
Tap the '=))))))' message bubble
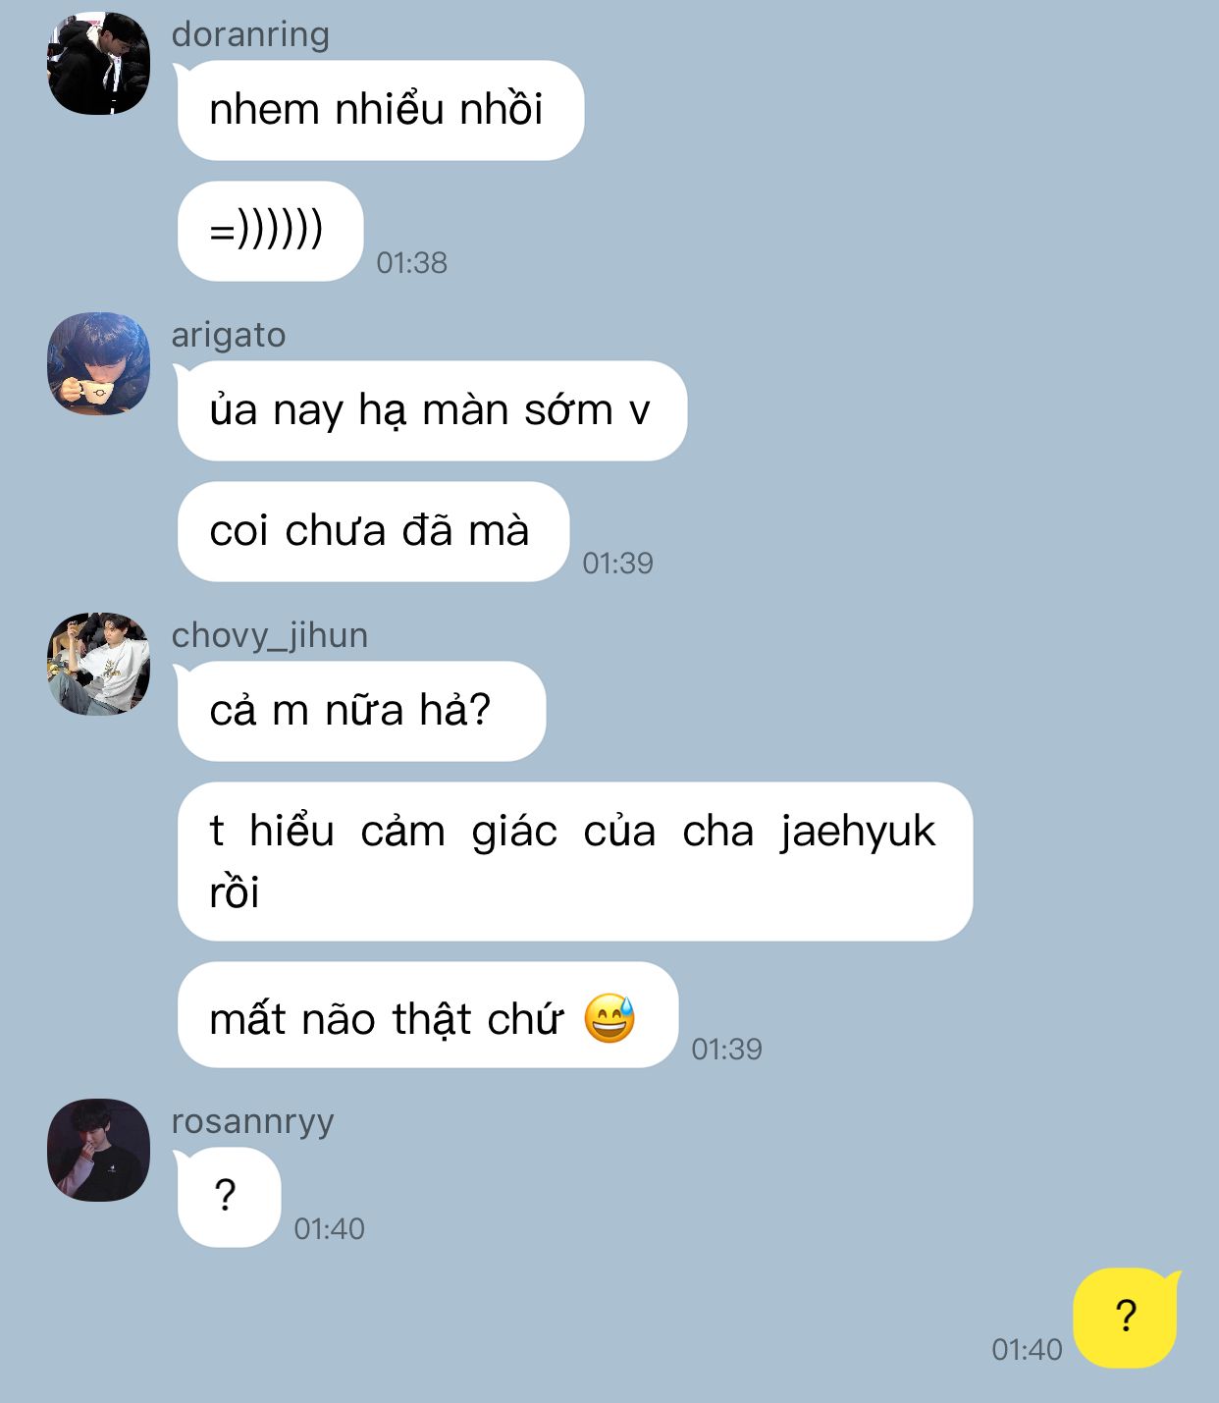[x=270, y=231]
